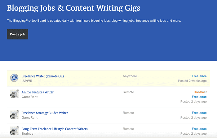Click the Anywhere location text
This screenshot has height=138, width=217.
click(130, 76)
